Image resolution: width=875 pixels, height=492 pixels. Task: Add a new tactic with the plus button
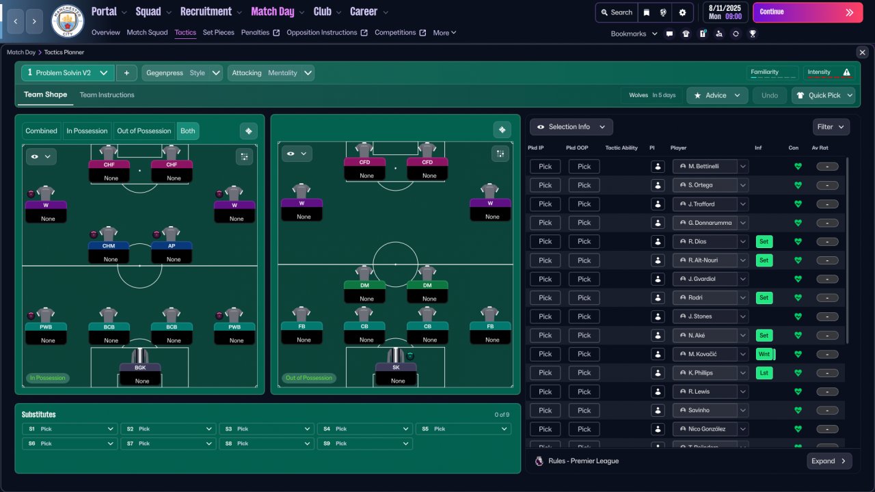click(126, 73)
